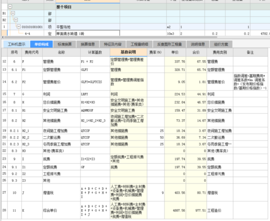Image resolution: width=270 pixels, height=221 pixels.
Task: Collapse the B1 row tree node
Action: click(13, 13)
